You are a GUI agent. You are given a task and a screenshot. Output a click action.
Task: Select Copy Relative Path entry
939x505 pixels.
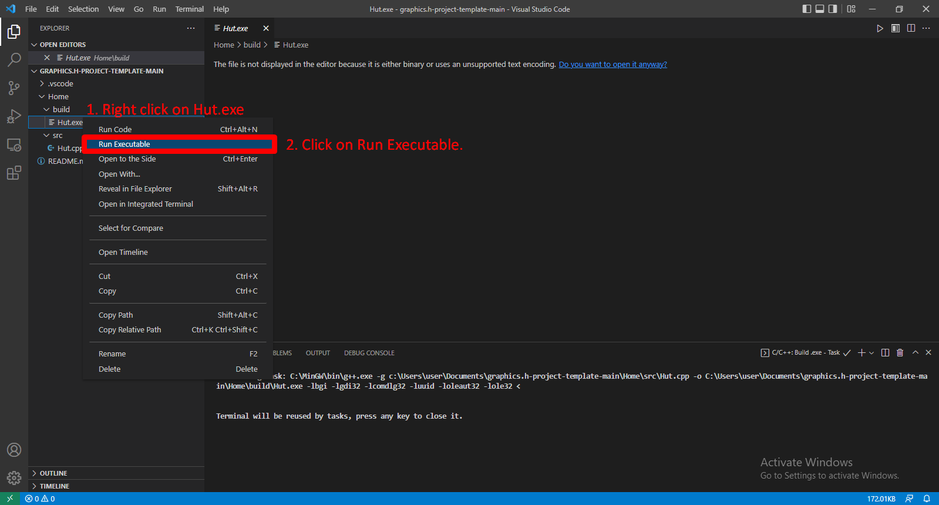[x=178, y=329]
